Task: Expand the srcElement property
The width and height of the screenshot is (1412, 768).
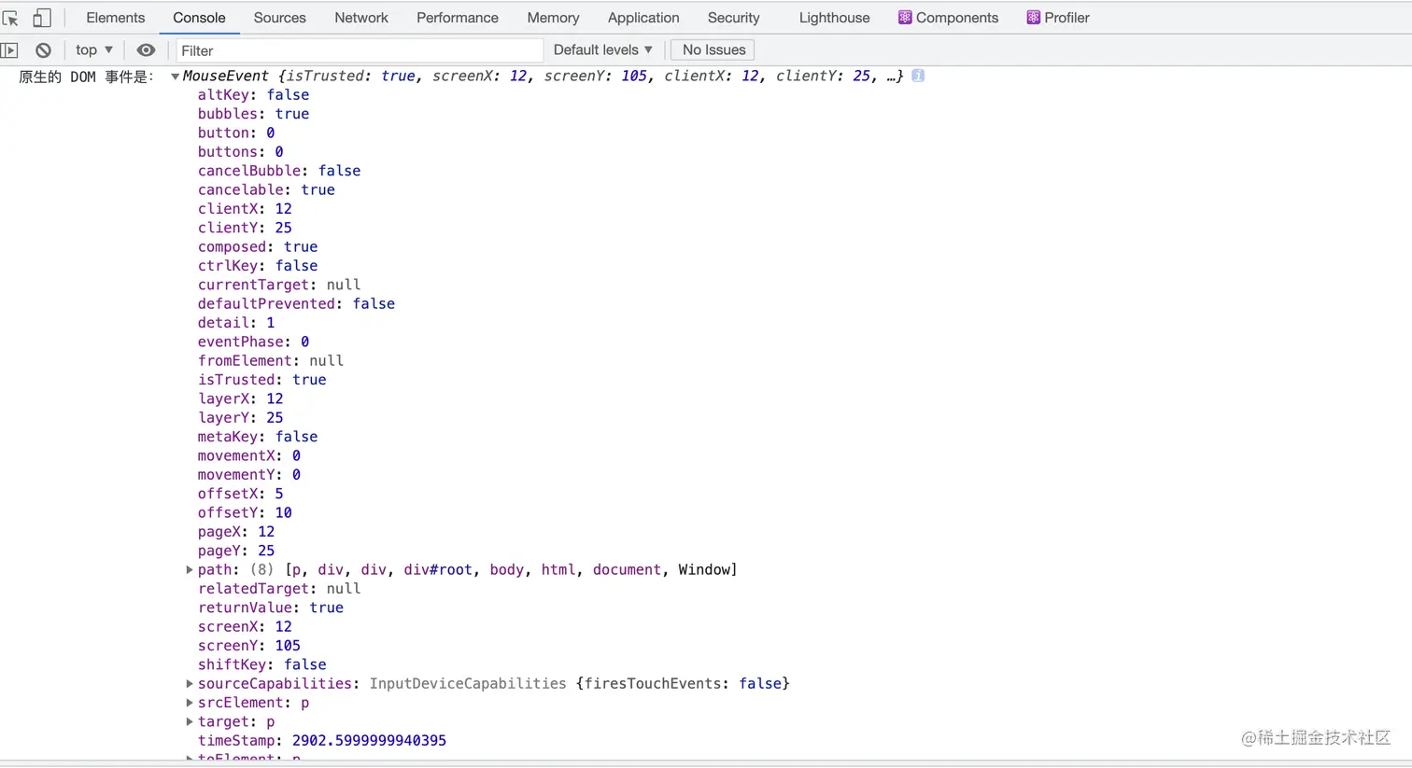Action: click(190, 703)
